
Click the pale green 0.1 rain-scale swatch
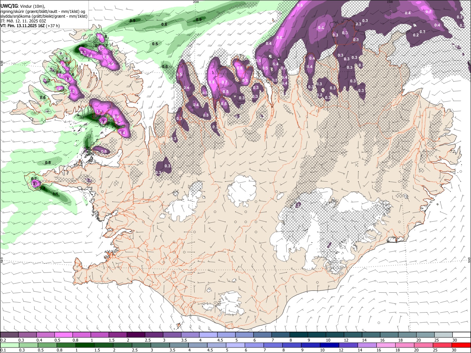tap(9, 345)
